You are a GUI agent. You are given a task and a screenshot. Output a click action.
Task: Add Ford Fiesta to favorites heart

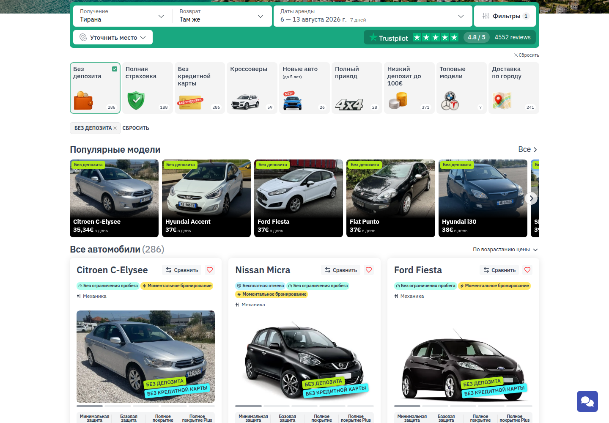[527, 270]
